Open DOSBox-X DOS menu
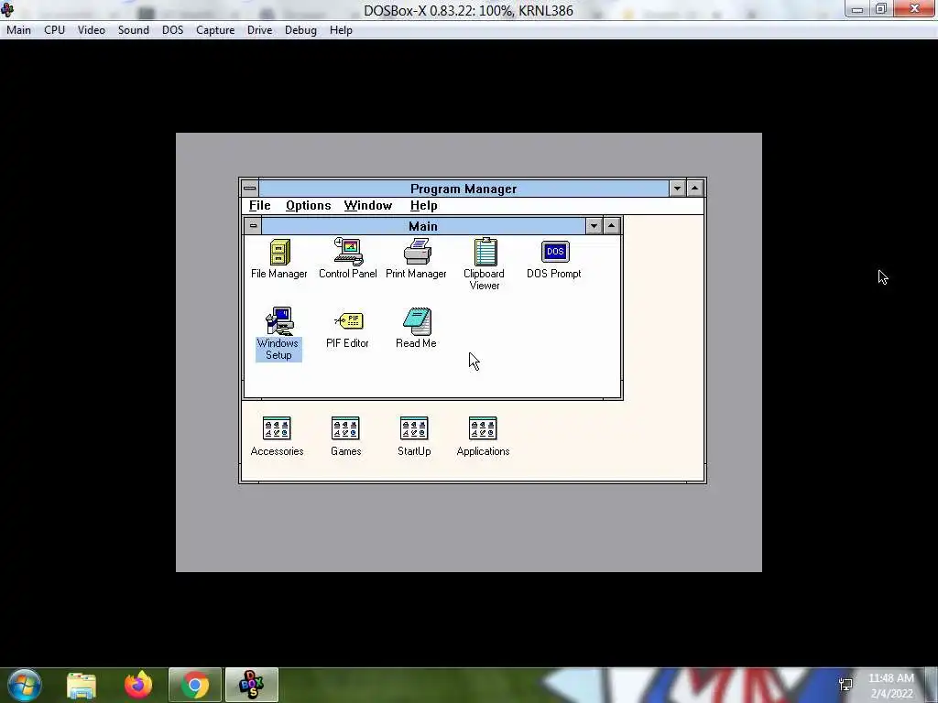Screen dimensions: 938x703 click(173, 30)
